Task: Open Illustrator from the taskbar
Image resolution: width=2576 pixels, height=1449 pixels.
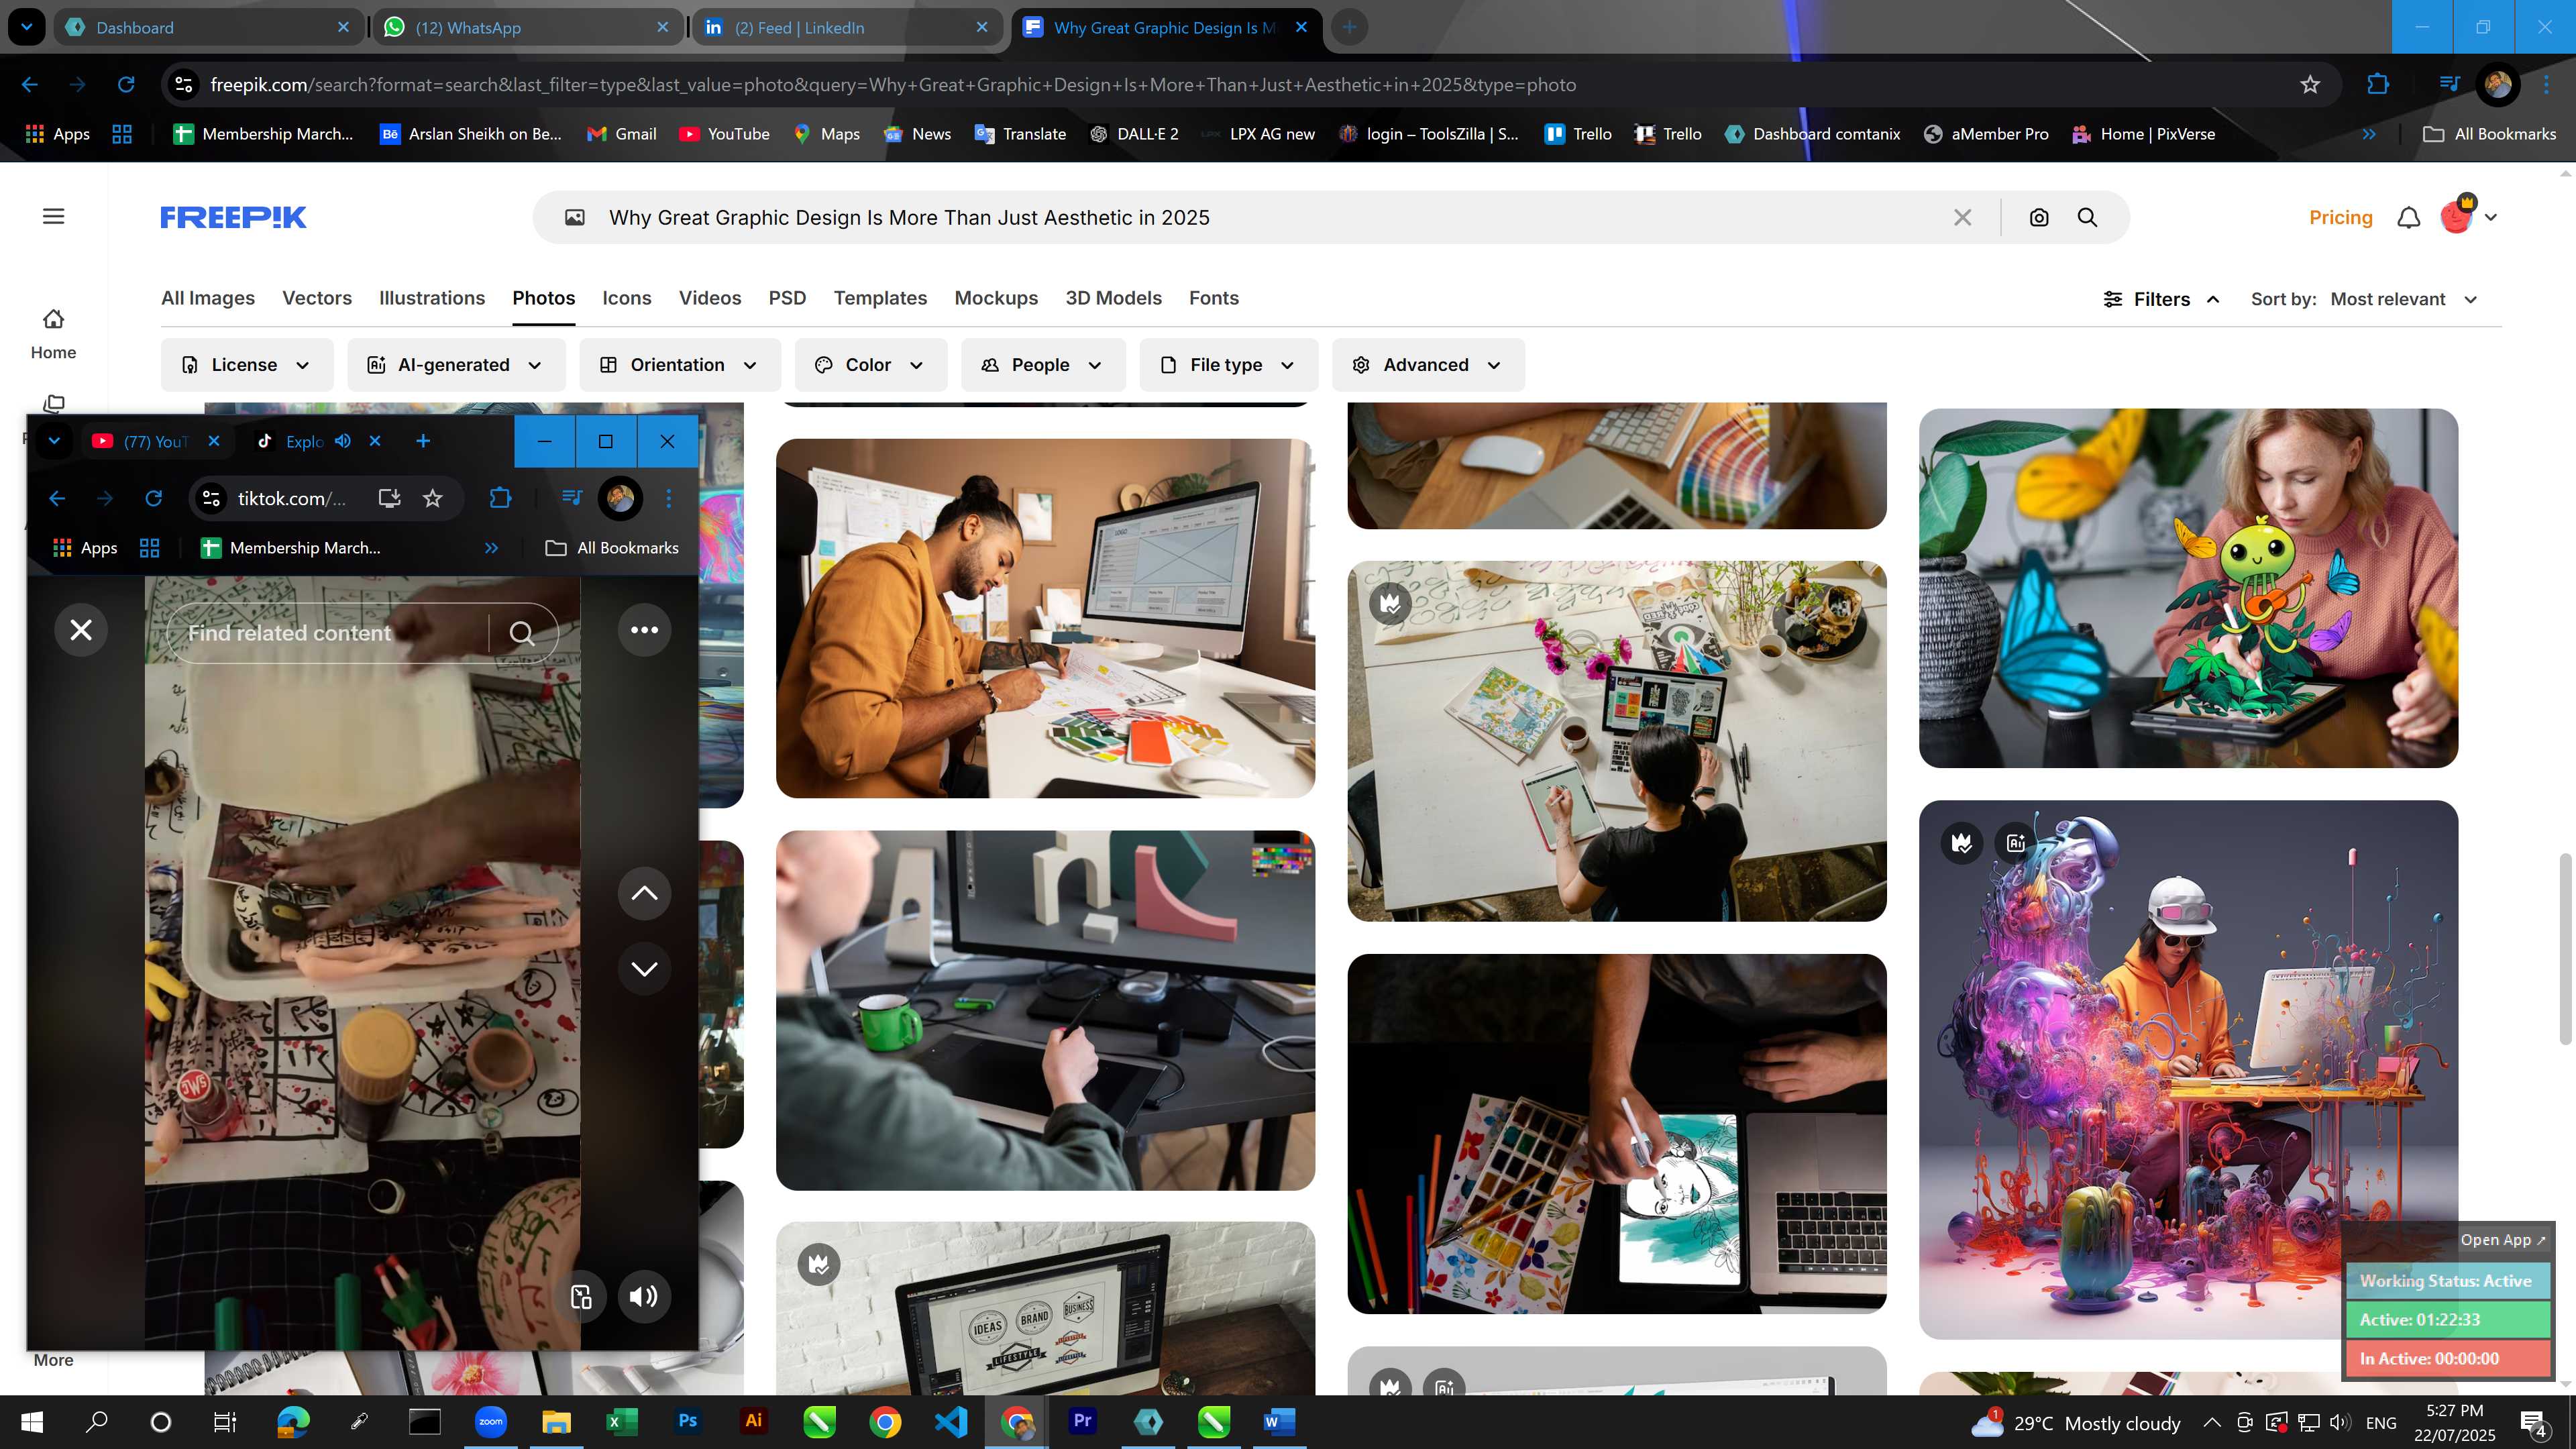Action: 753,1421
